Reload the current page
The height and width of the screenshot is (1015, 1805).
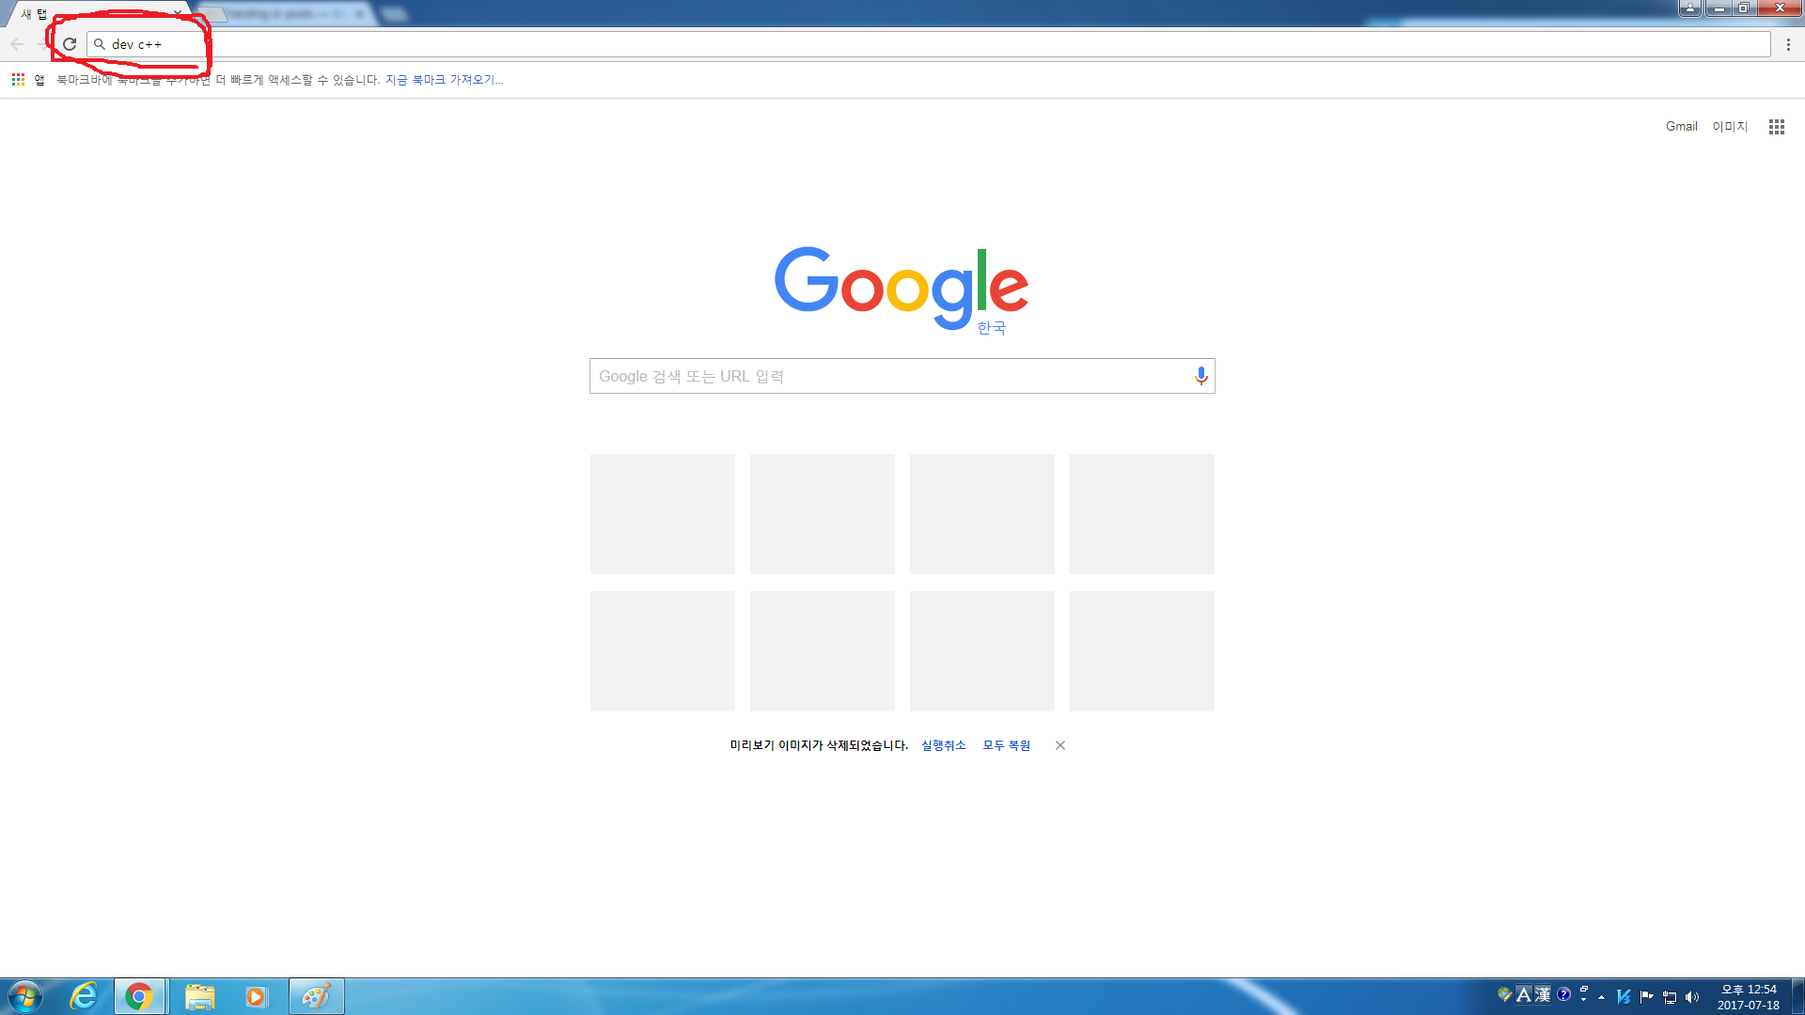point(70,44)
